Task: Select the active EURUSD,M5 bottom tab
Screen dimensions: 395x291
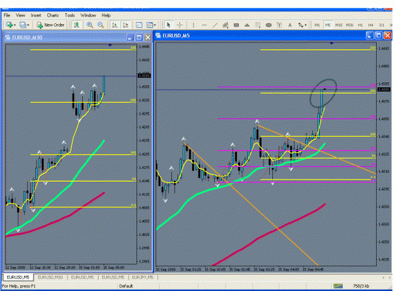Action: [x=18, y=277]
